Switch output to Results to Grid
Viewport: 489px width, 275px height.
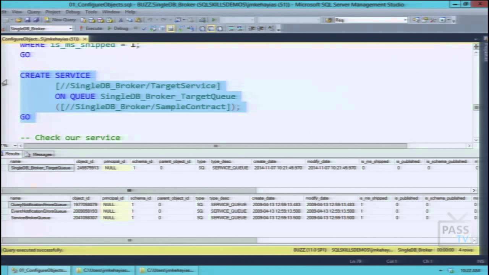[211, 28]
